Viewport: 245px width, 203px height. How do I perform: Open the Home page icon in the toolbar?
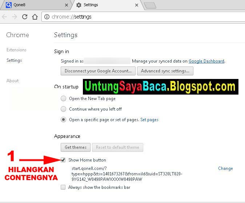[35, 17]
